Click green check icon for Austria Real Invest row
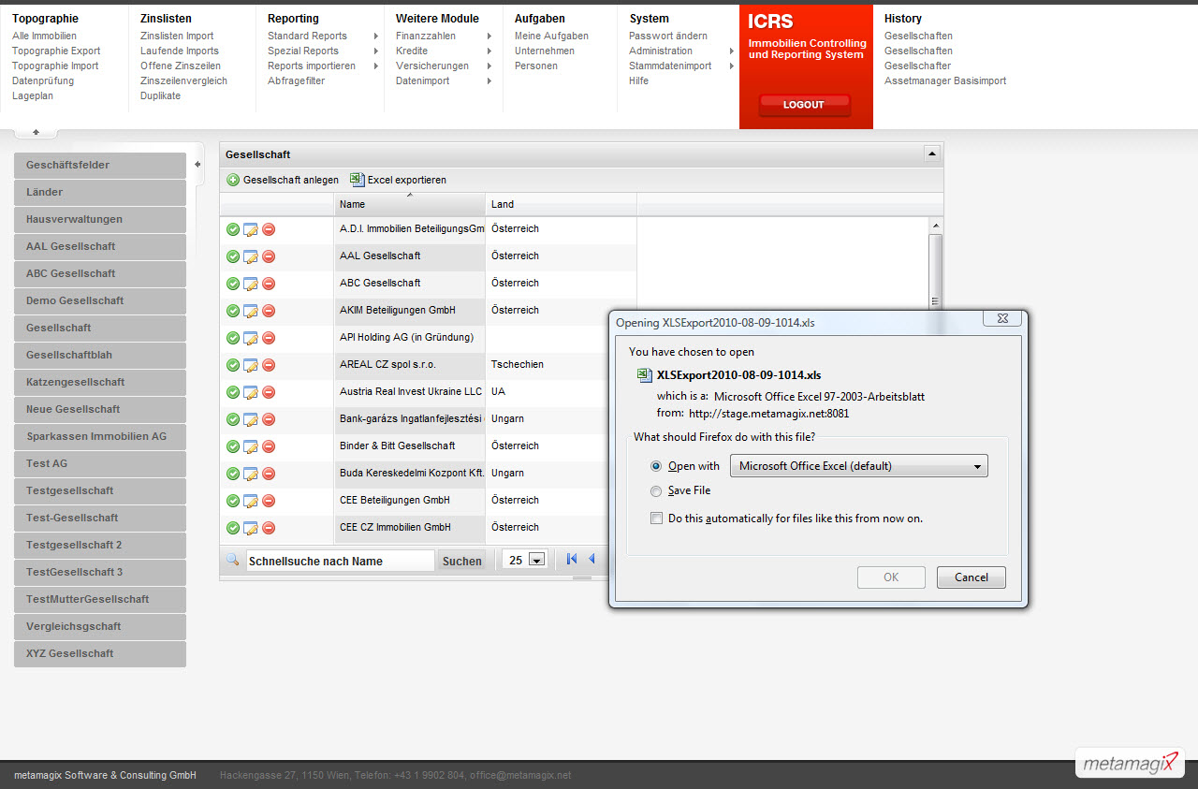The height and width of the screenshot is (789, 1198). (233, 392)
